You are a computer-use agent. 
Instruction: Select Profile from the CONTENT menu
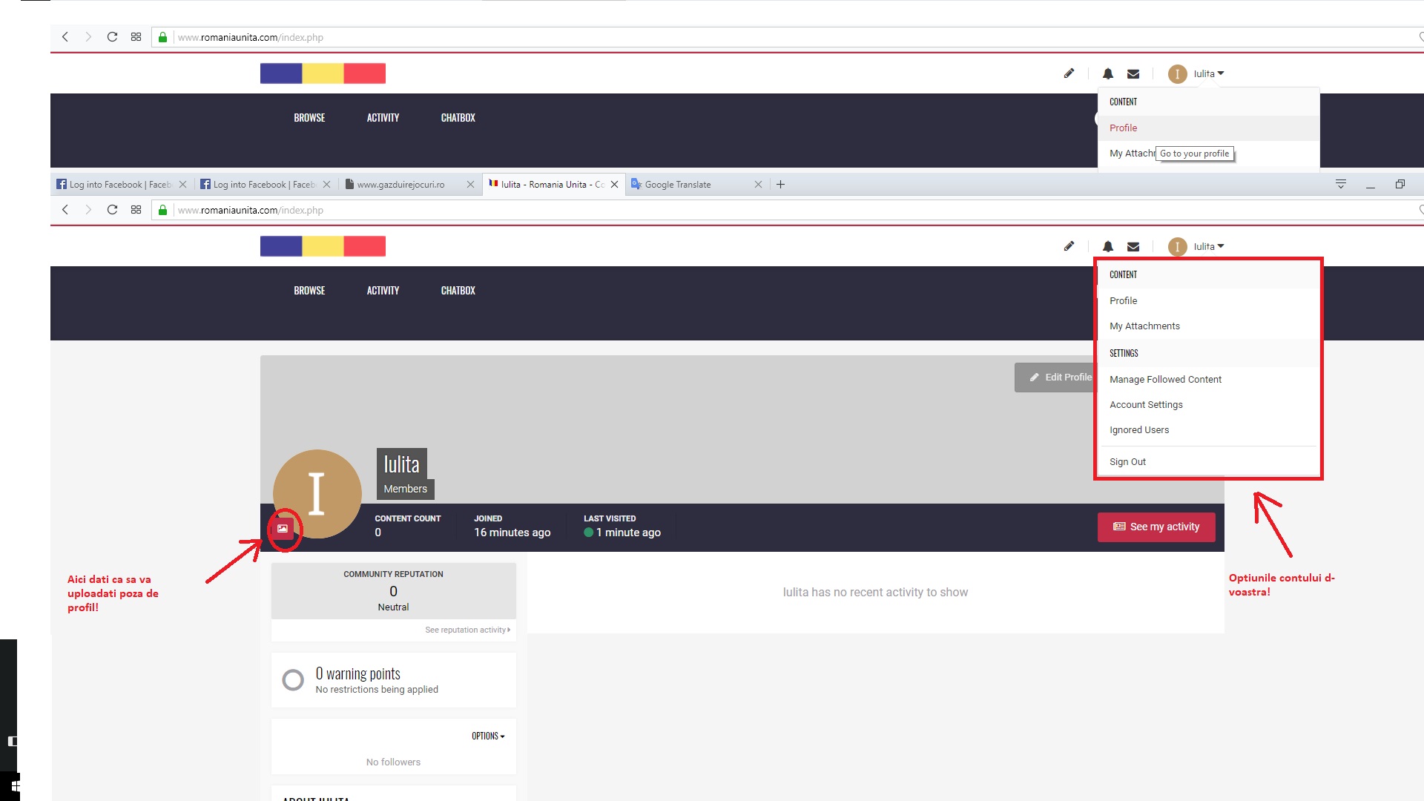tap(1123, 300)
